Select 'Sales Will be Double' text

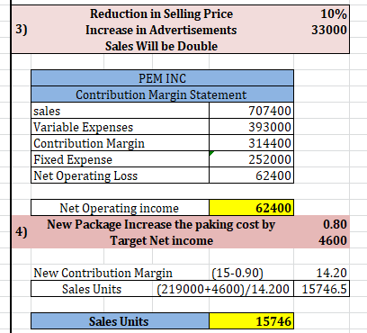[x=161, y=46]
